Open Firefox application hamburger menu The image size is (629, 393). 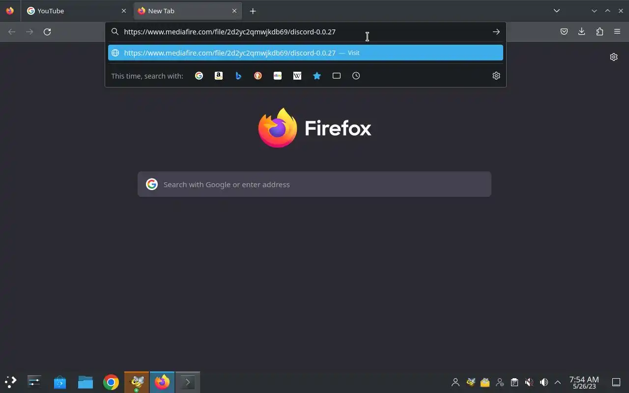[617, 32]
